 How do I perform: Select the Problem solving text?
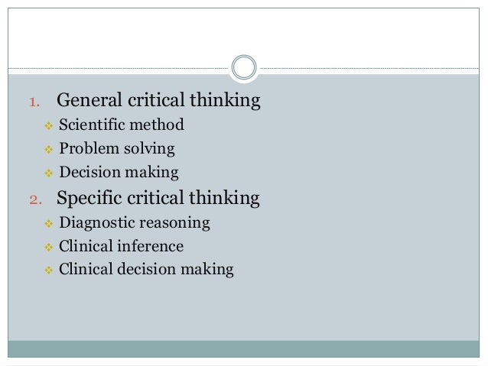tap(117, 147)
